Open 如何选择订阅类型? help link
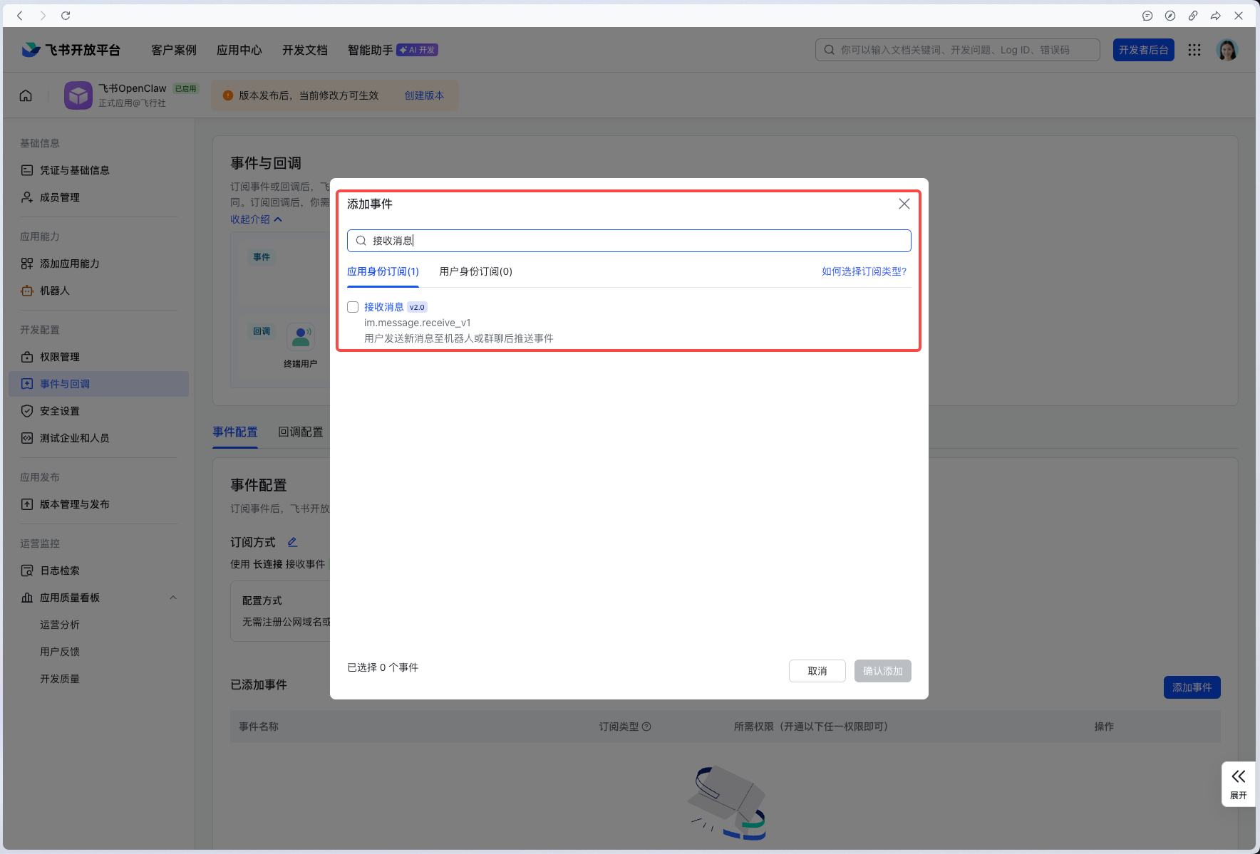The width and height of the screenshot is (1260, 854). coord(863,271)
